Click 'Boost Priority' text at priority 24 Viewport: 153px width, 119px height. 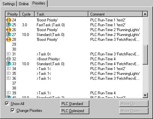(x=47, y=20)
